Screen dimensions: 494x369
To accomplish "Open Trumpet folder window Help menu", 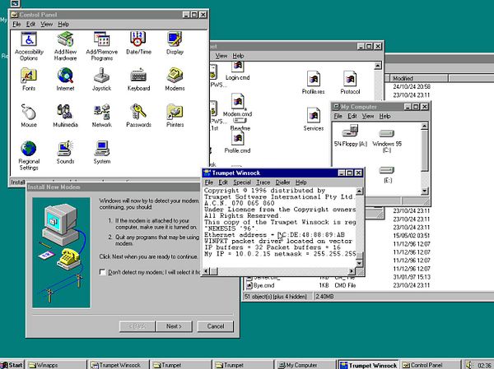I will coord(238,56).
